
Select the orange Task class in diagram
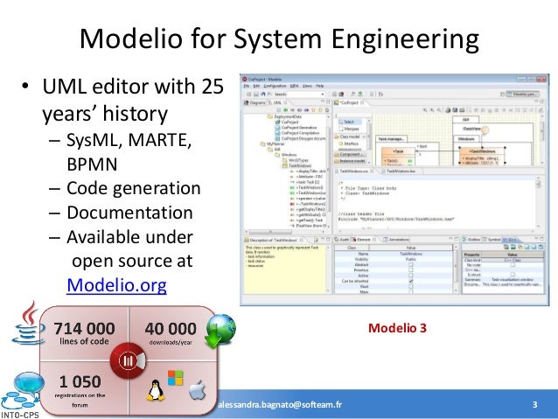tap(398, 157)
